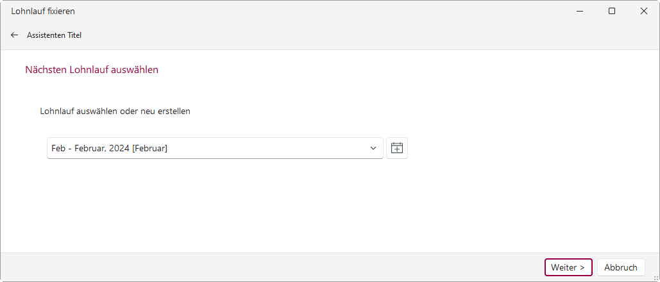
Task: Click the empty white area below the dropdown
Action: [x=257, y=205]
